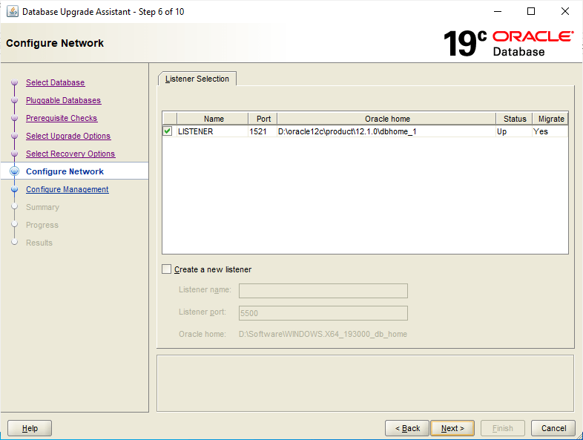Switch to Listener Selection tab
Screen dimensions: 583x440
point(197,79)
